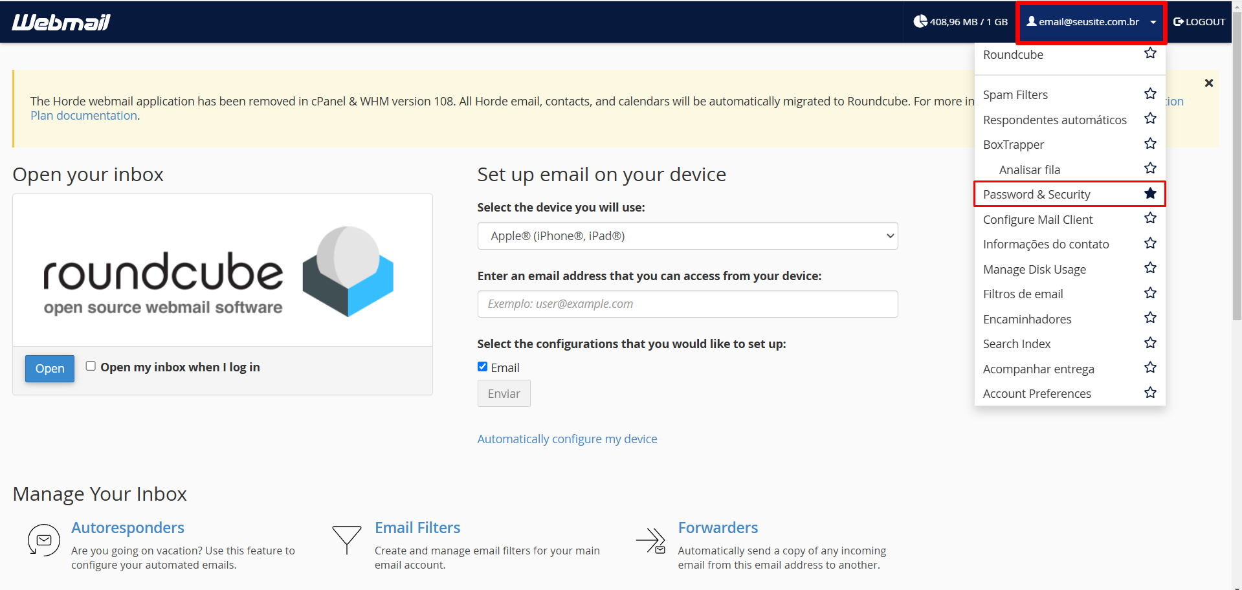Enable Open my inbox when I log in

pos(91,366)
